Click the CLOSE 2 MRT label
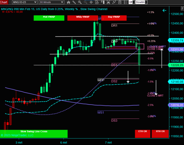Image resolution: width=184 pixels, height=145 pixels. click(x=155, y=96)
